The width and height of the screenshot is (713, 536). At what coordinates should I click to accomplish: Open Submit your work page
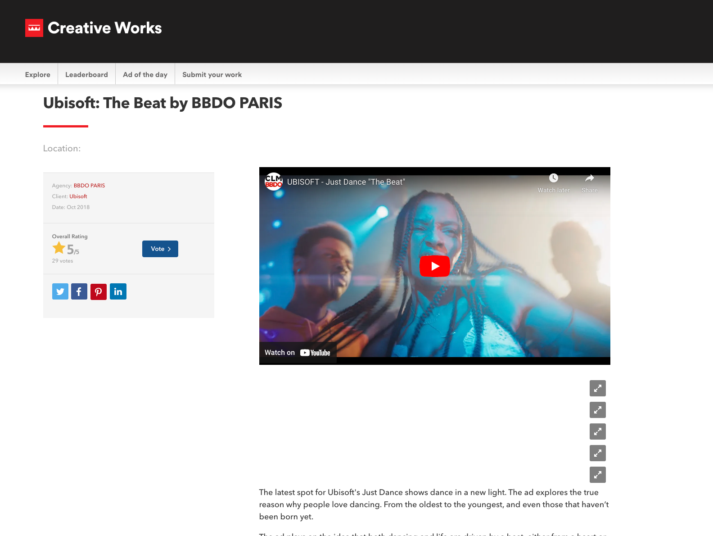click(x=212, y=75)
